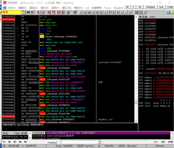The width and height of the screenshot is (174, 148).
Task: Click the Run (play) toolbar button
Action: click(x=38, y=12)
